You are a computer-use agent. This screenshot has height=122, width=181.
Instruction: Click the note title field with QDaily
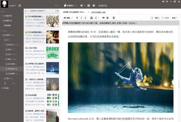coord(121,23)
